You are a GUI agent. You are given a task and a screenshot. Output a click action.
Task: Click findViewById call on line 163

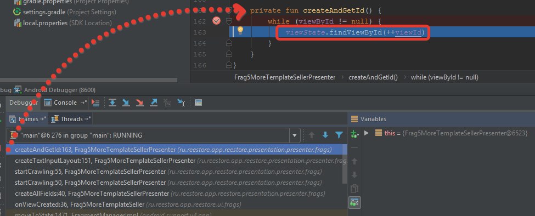(356, 33)
